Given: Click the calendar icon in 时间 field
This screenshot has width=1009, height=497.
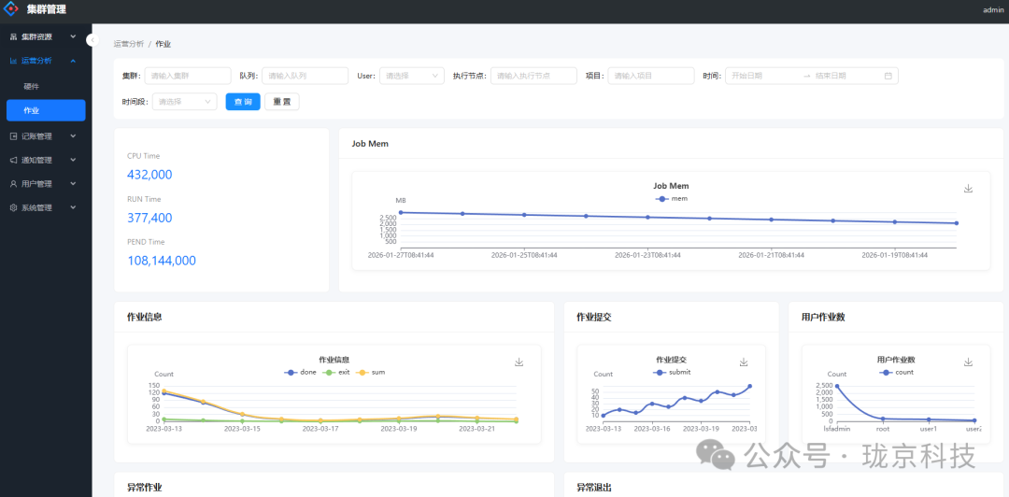Looking at the screenshot, I should tap(888, 76).
